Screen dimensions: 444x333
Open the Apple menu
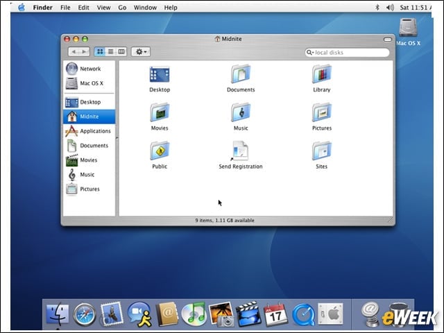click(22, 8)
